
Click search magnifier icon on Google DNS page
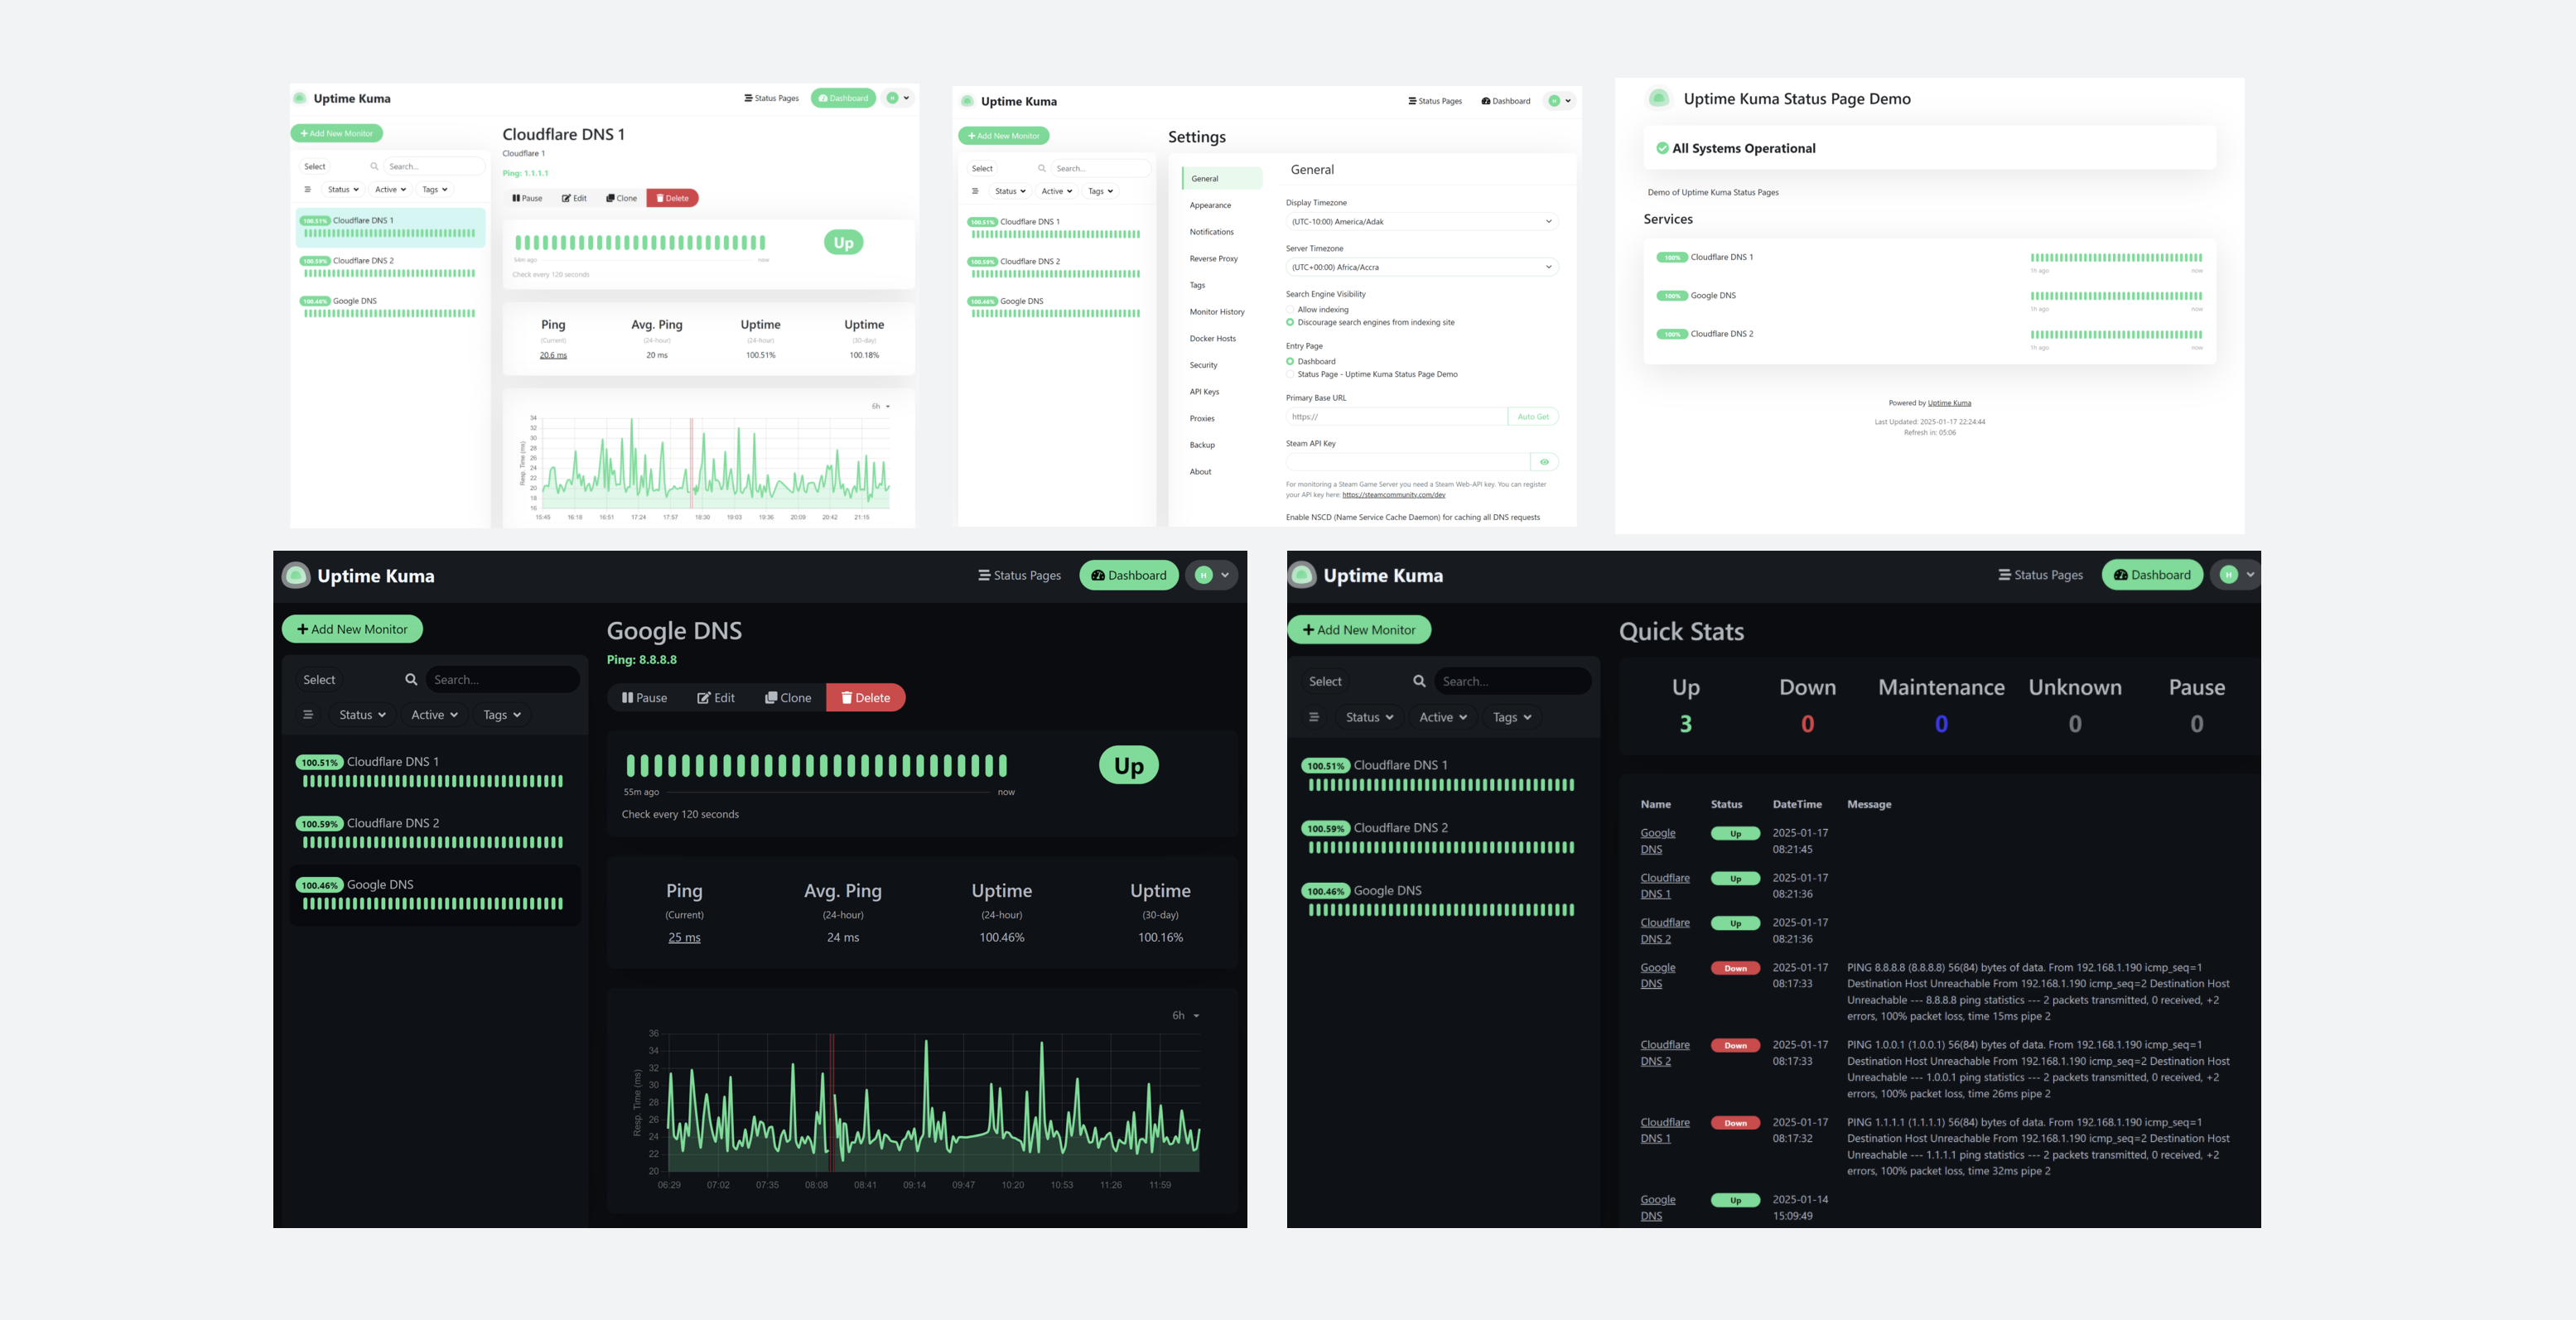pyautogui.click(x=411, y=680)
